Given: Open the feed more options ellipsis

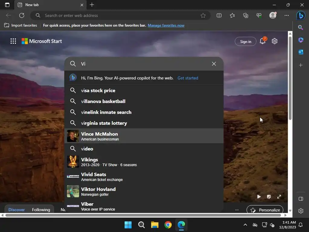Looking at the screenshot, I should coord(237,210).
